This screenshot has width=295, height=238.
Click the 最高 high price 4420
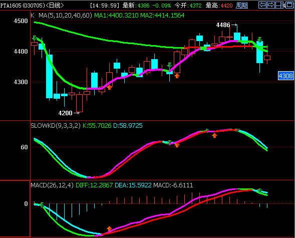pos(227,6)
